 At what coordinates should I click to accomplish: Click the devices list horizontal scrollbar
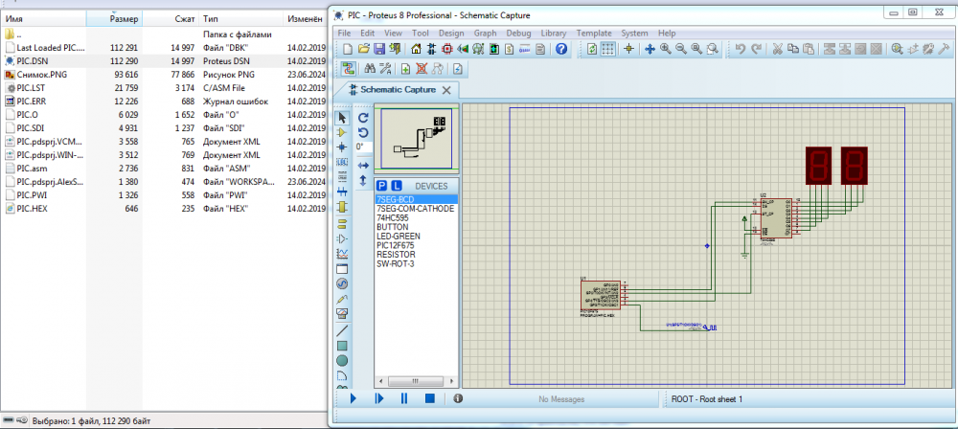coord(416,381)
